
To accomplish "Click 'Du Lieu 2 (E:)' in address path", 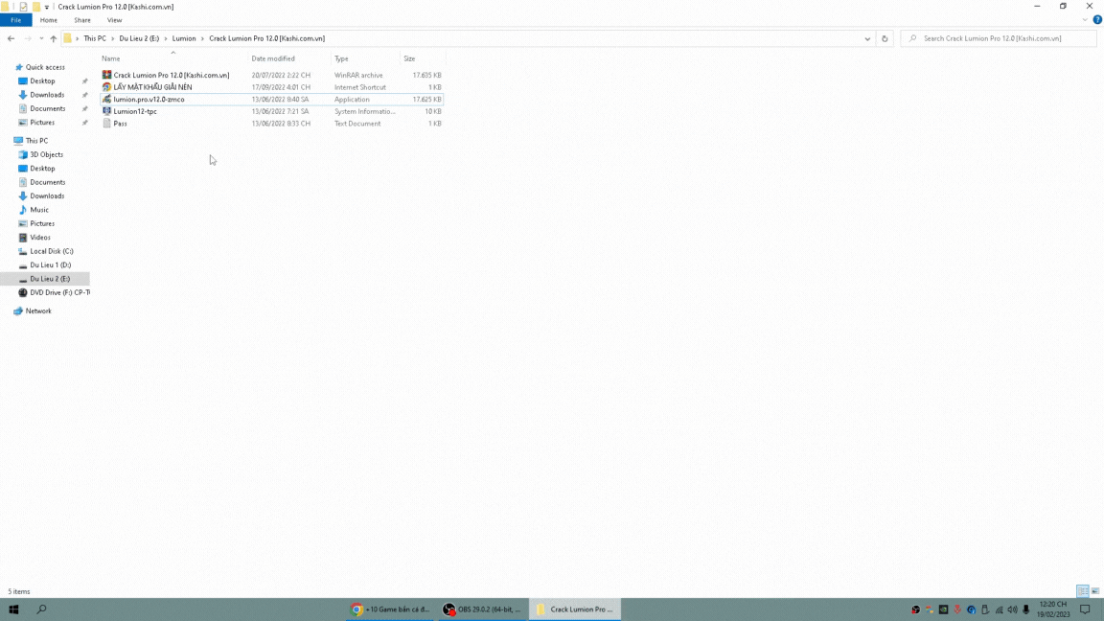I will (x=139, y=38).
